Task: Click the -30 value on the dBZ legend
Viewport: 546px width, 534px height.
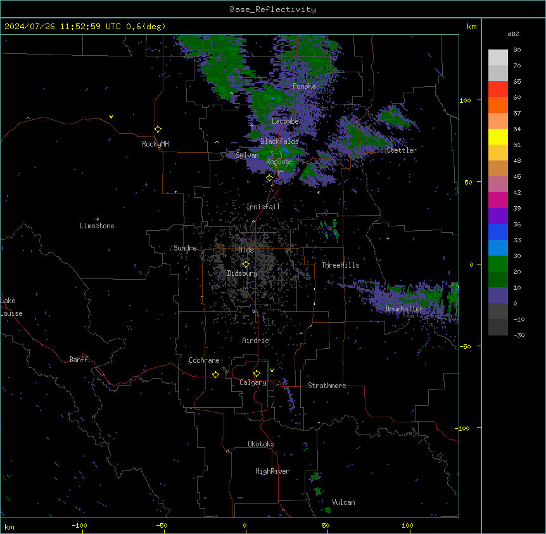Action: [519, 335]
